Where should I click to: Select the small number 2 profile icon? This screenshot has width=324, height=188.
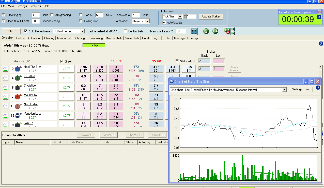(x=233, y=29)
